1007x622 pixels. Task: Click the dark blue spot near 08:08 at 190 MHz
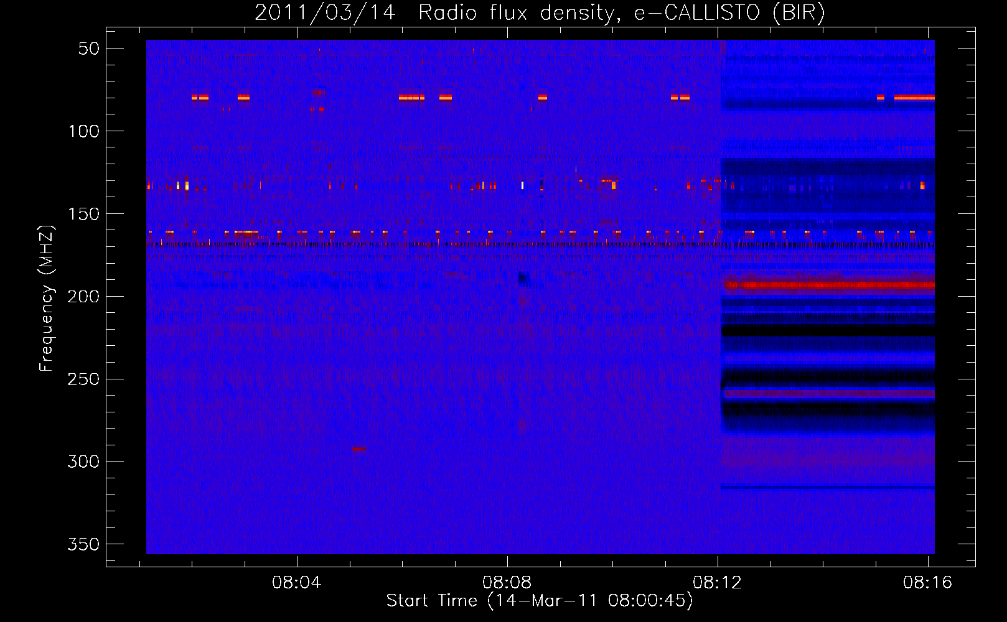click(523, 279)
